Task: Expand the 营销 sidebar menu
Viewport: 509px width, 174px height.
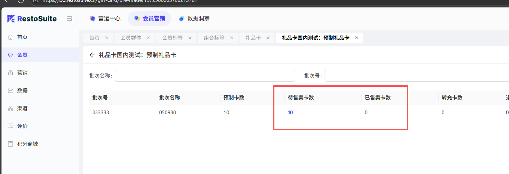Action: point(22,73)
